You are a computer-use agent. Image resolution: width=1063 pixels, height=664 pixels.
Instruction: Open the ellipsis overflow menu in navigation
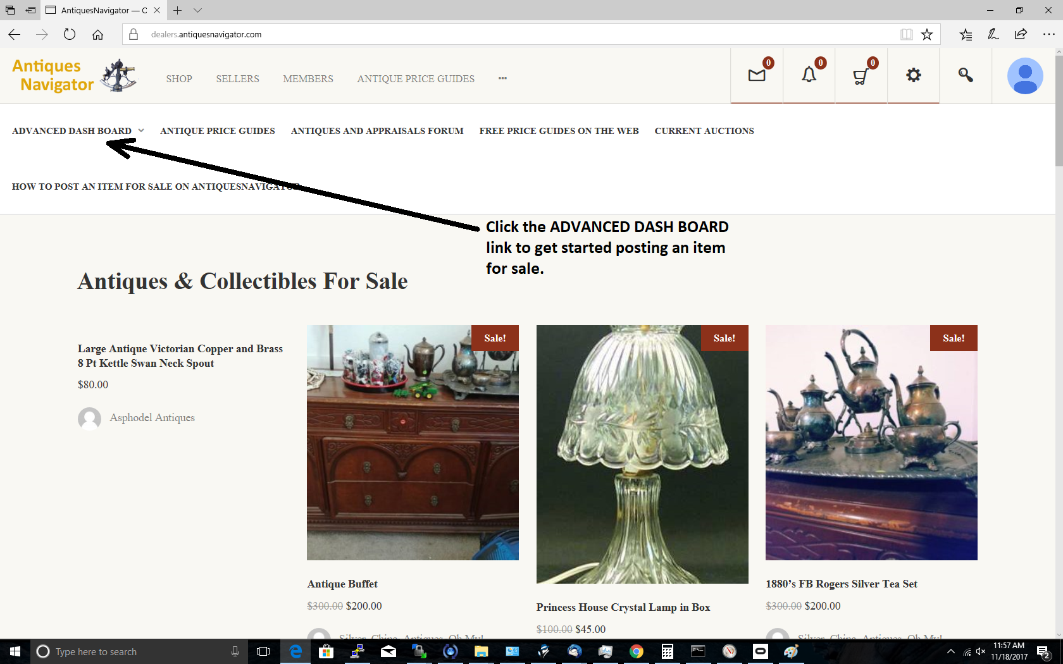click(502, 78)
